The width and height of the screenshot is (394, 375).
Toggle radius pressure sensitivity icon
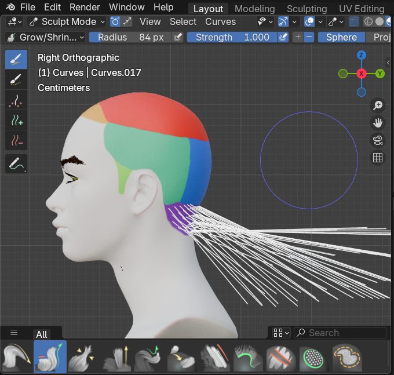pos(178,37)
